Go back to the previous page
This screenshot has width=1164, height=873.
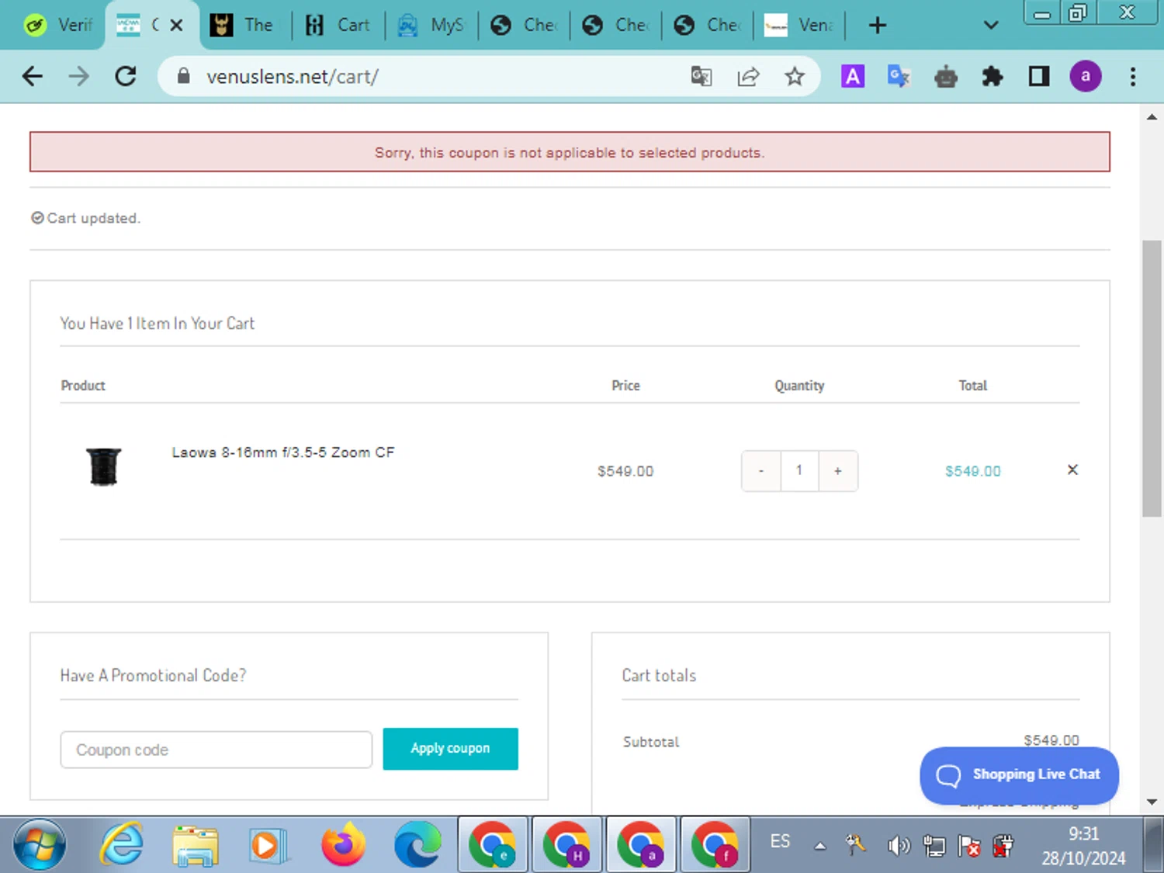pos(32,76)
